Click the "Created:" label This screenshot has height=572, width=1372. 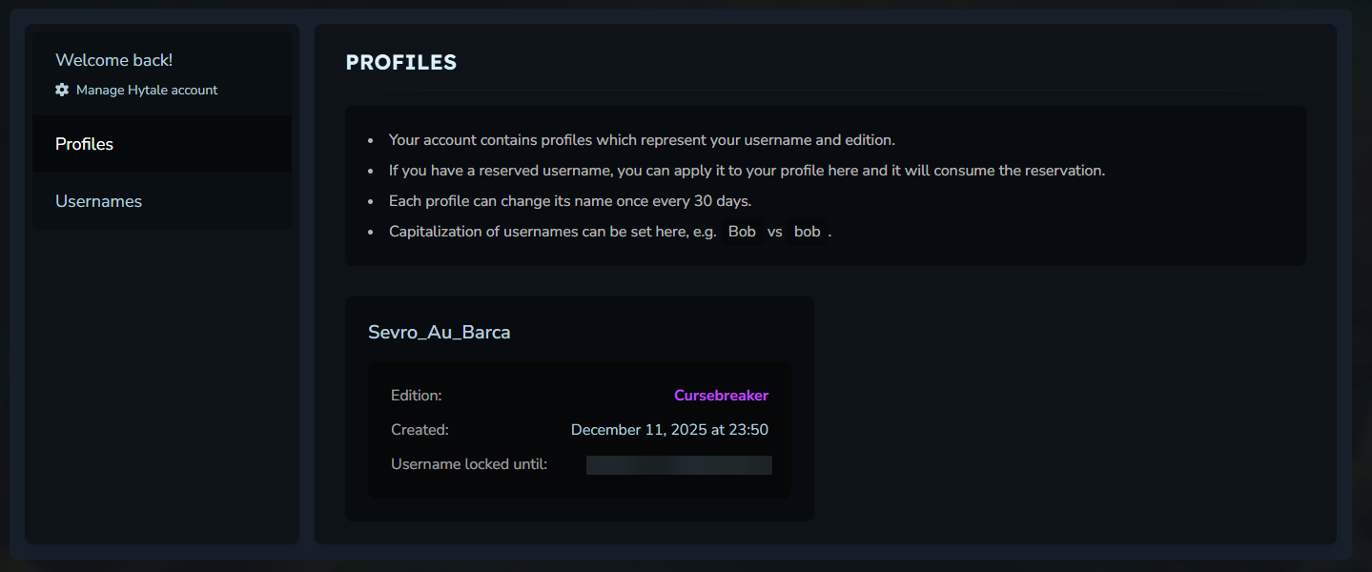coord(420,430)
